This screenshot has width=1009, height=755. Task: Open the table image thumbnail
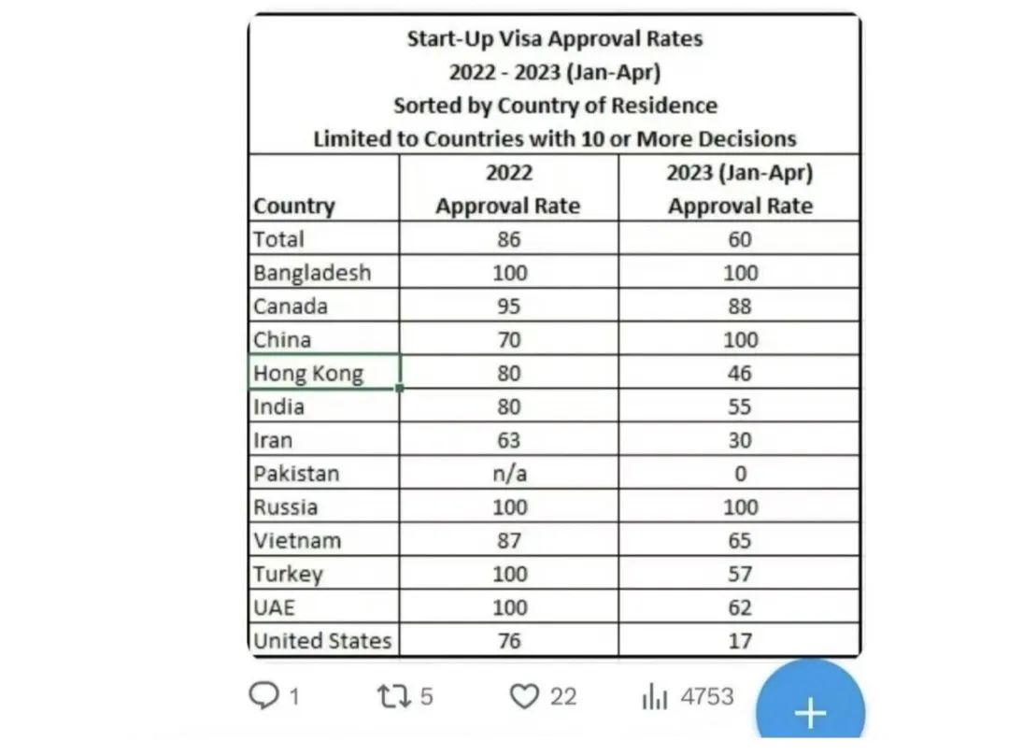pos(555,335)
